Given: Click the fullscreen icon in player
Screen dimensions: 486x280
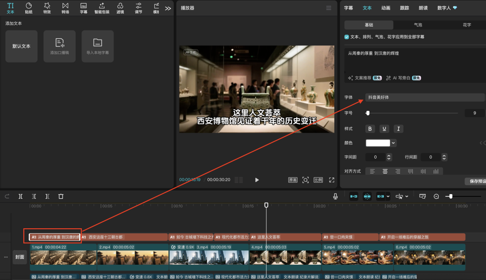Looking at the screenshot, I should pyautogui.click(x=332, y=180).
